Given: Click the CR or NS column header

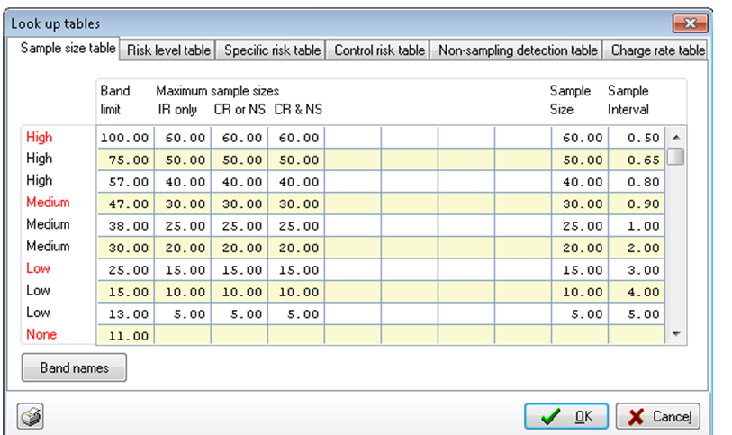Looking at the screenshot, I should tap(239, 109).
